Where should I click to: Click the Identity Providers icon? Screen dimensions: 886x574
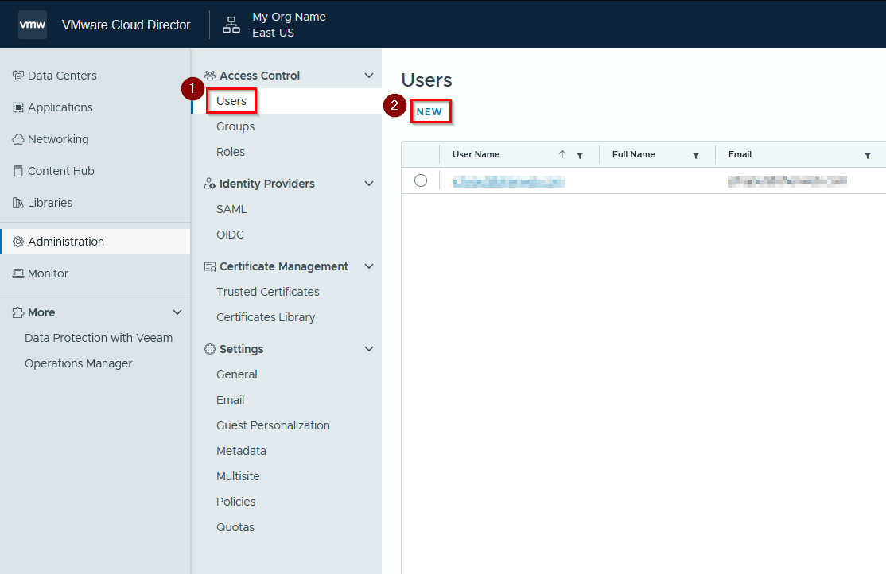pos(210,184)
